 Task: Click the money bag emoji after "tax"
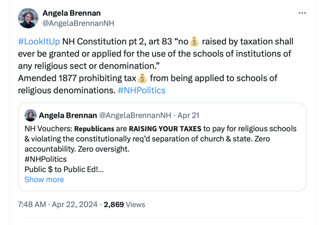click(142, 78)
